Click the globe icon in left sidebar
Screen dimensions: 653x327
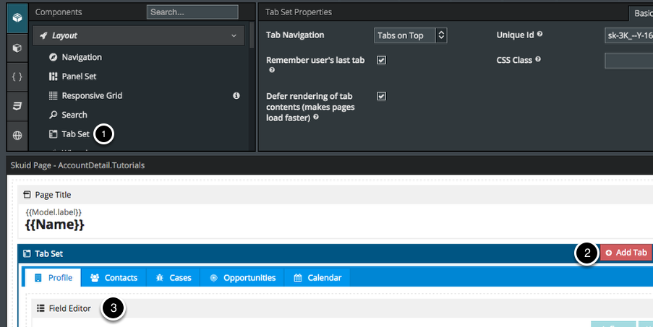coord(17,135)
